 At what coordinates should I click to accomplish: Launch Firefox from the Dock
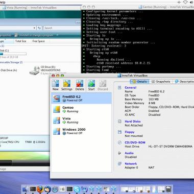pos(40,189)
